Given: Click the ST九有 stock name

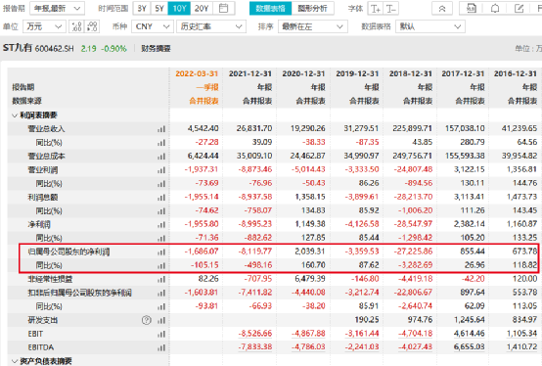Looking at the screenshot, I should point(18,48).
